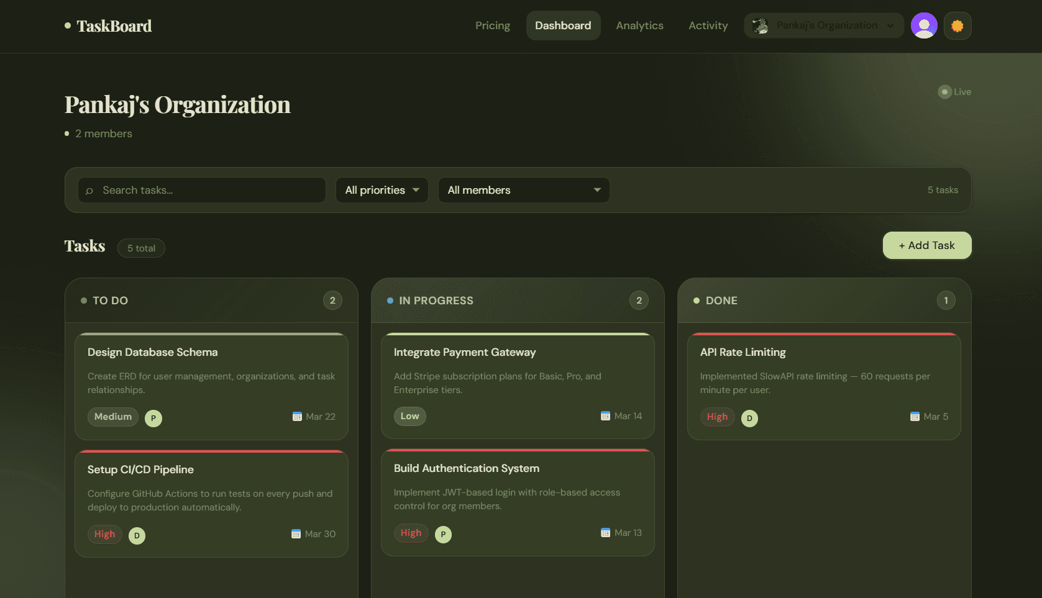
Task: Click the Add Task button
Action: point(927,245)
